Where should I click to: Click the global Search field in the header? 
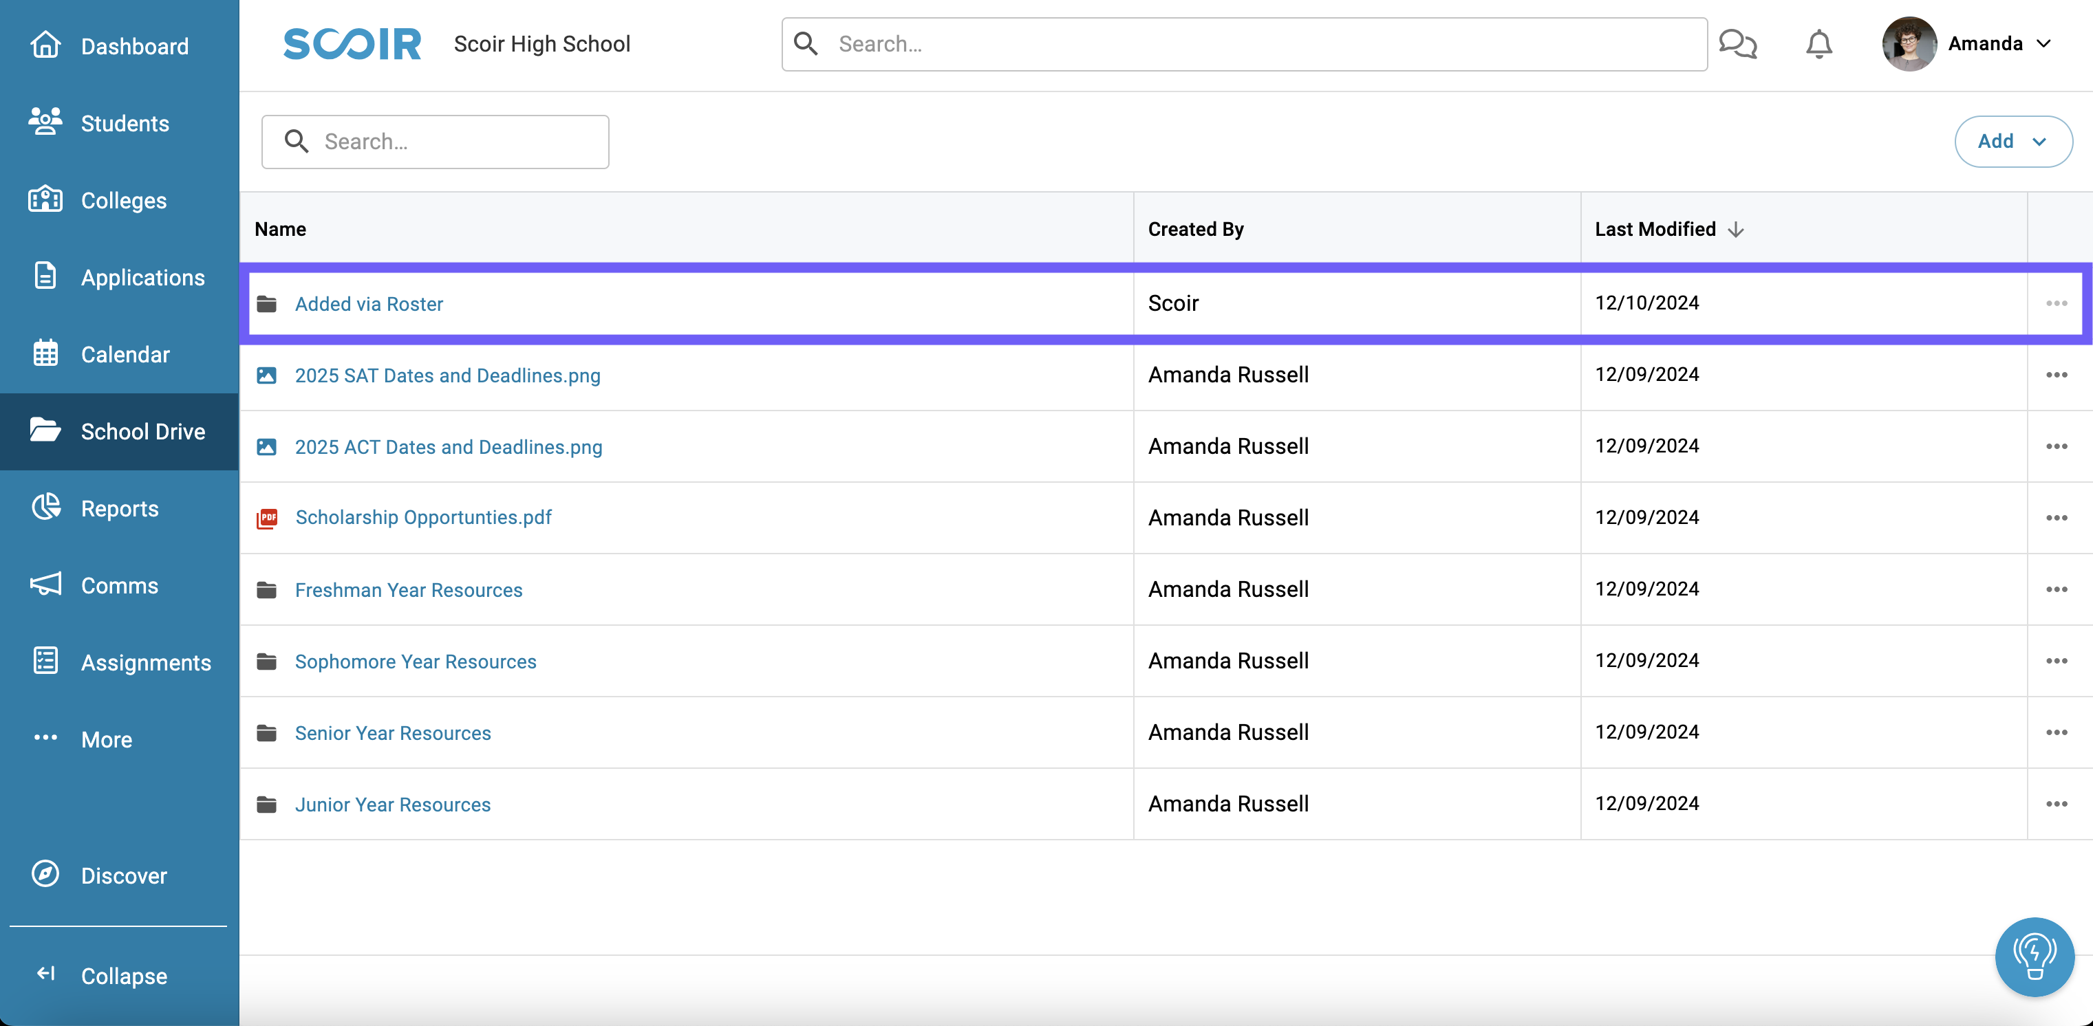click(x=1244, y=44)
